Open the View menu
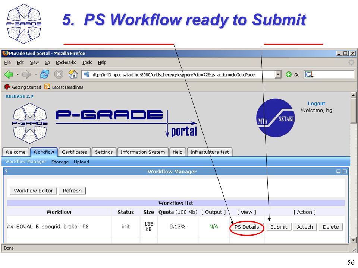 coord(34,63)
